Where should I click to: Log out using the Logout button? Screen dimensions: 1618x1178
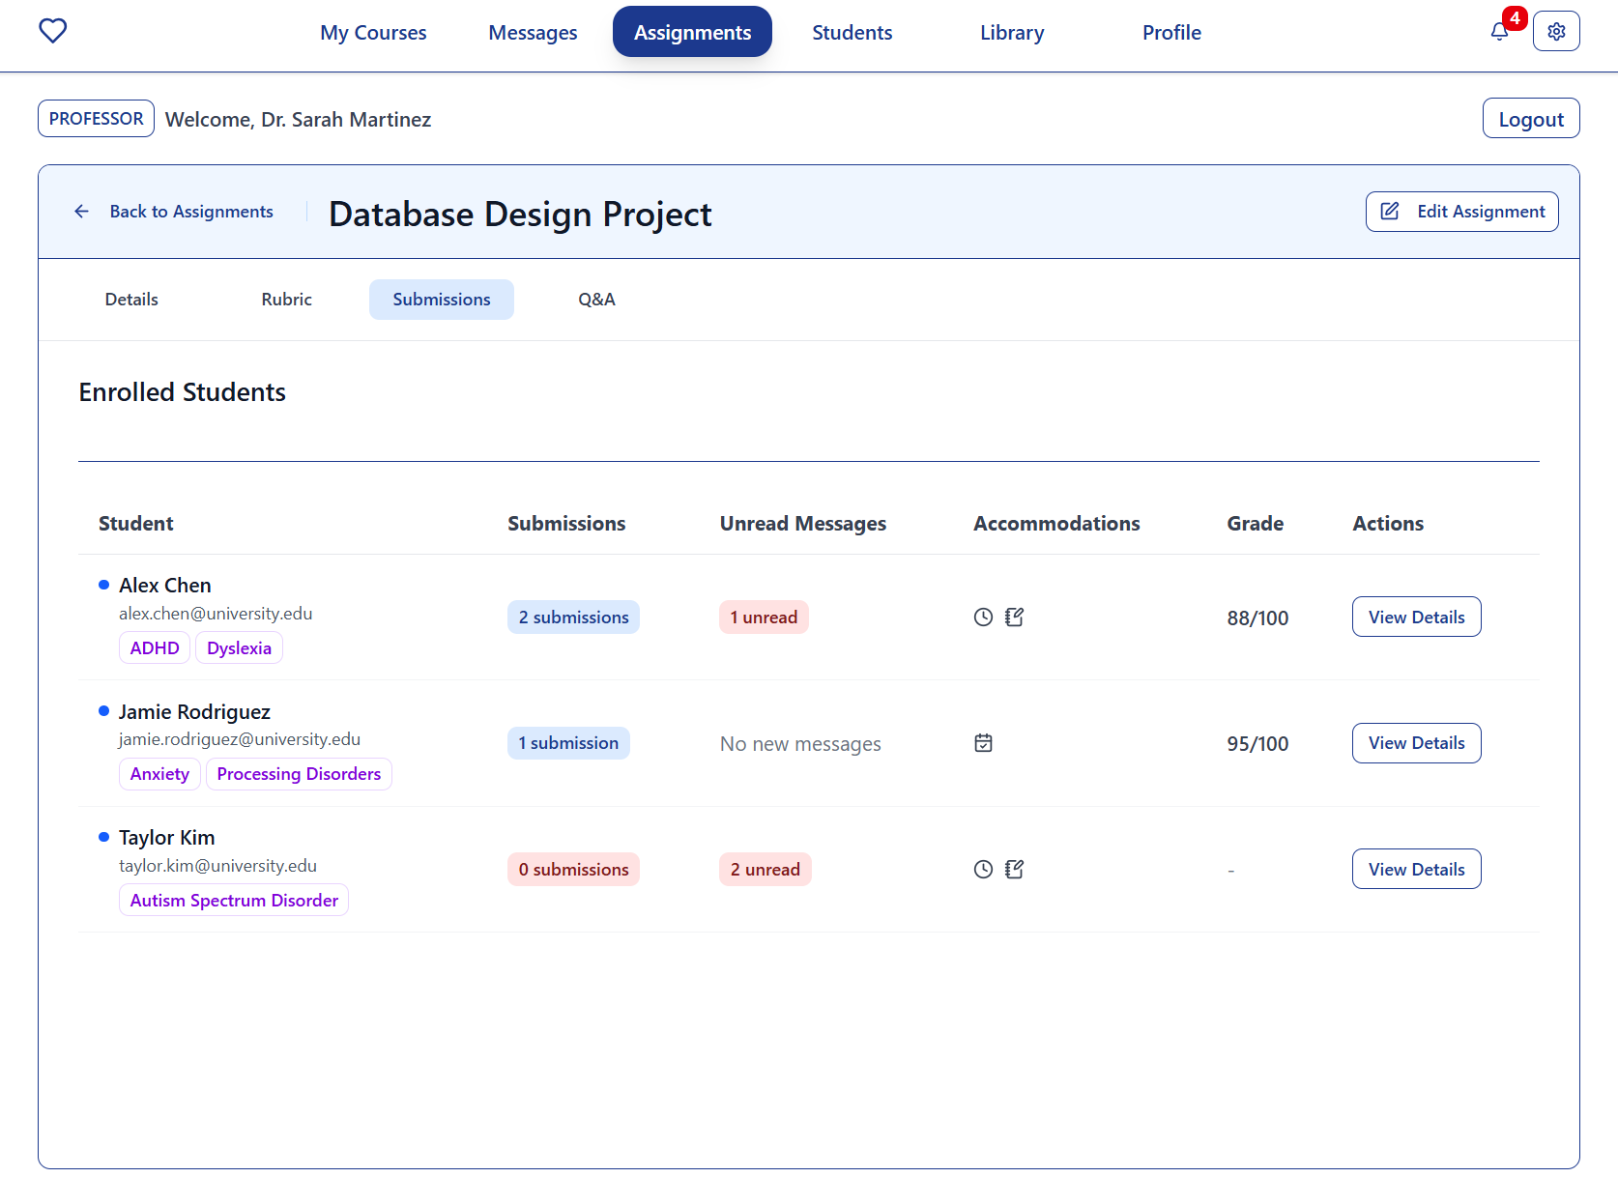[1530, 119]
